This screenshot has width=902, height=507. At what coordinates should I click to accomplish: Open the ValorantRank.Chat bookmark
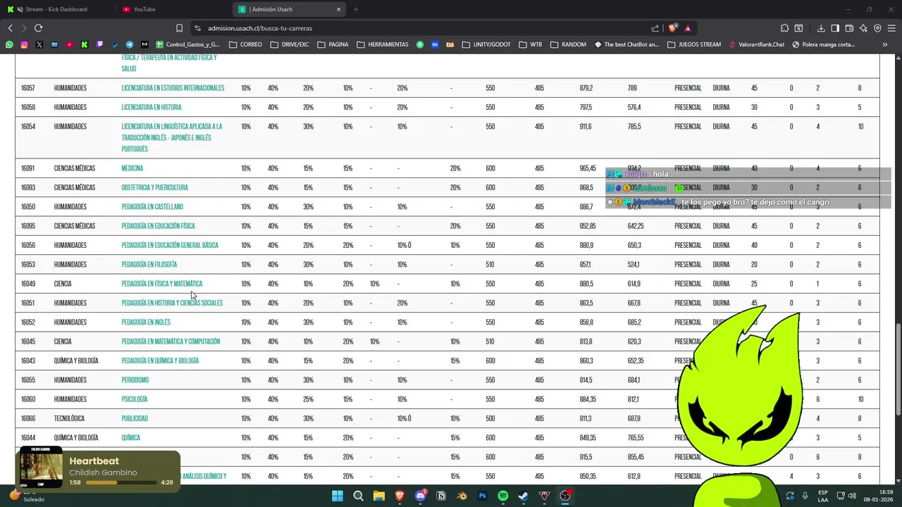tap(756, 44)
